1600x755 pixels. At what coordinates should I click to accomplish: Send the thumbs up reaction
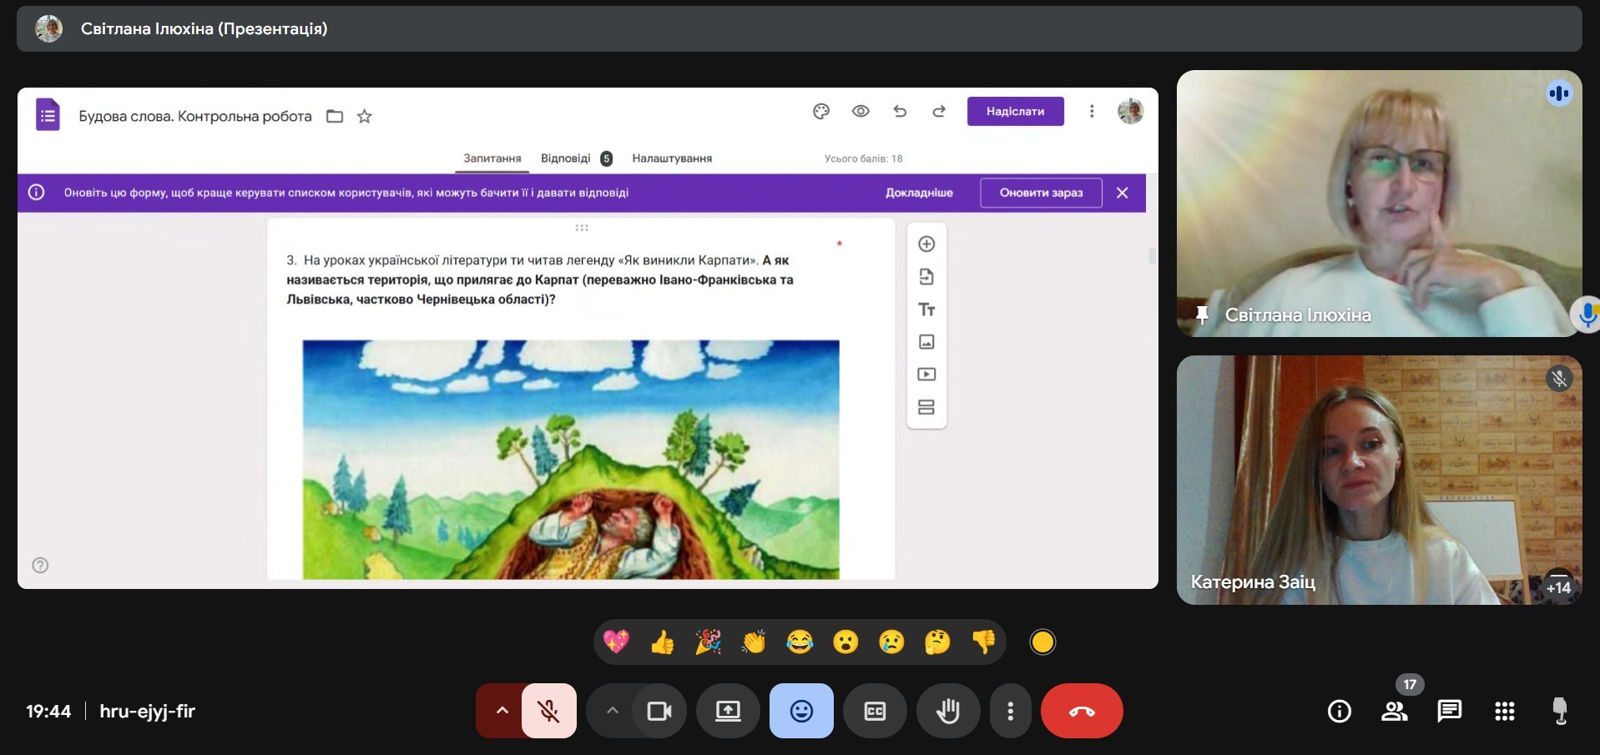[663, 642]
